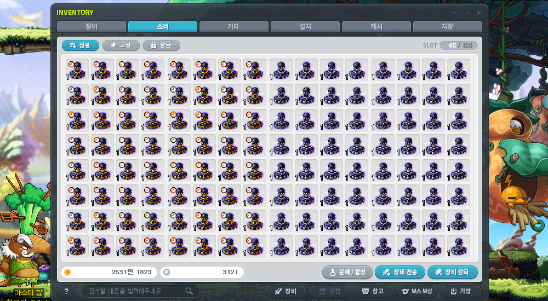548x301 pixels.
Task: Open 분해/합성 disassemble-combine menu
Action: (x=347, y=272)
